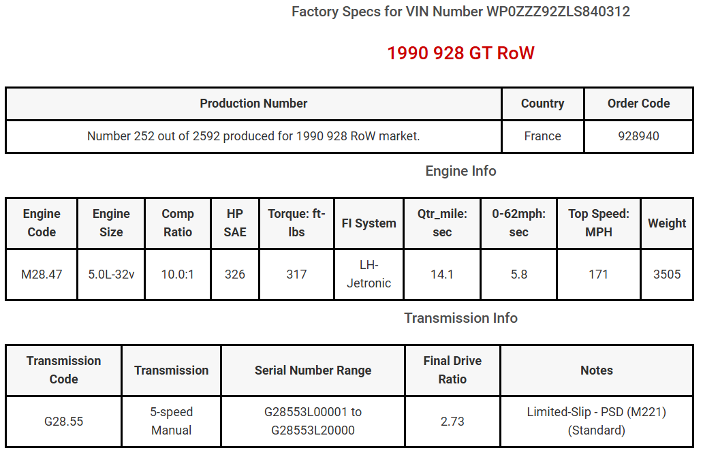Click the Production Number column header
Viewport: 703px width, 457px height.
coord(253,104)
